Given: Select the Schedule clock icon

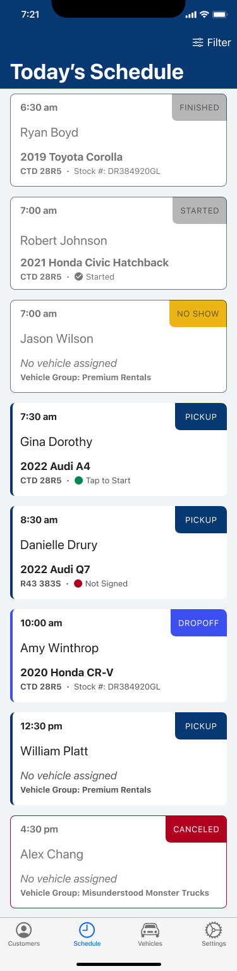Looking at the screenshot, I should 87,930.
